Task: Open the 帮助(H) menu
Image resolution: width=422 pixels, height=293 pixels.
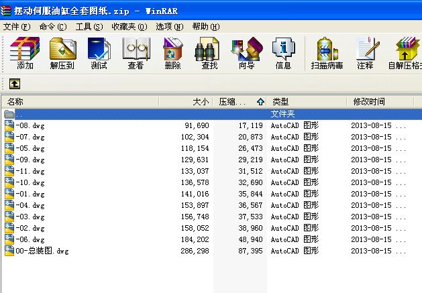Action: coord(206,27)
